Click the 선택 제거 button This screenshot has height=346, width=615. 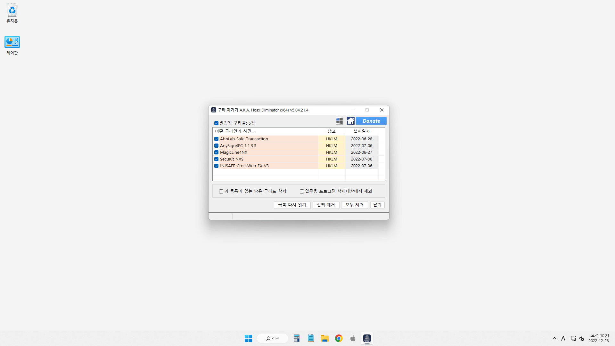(326, 205)
